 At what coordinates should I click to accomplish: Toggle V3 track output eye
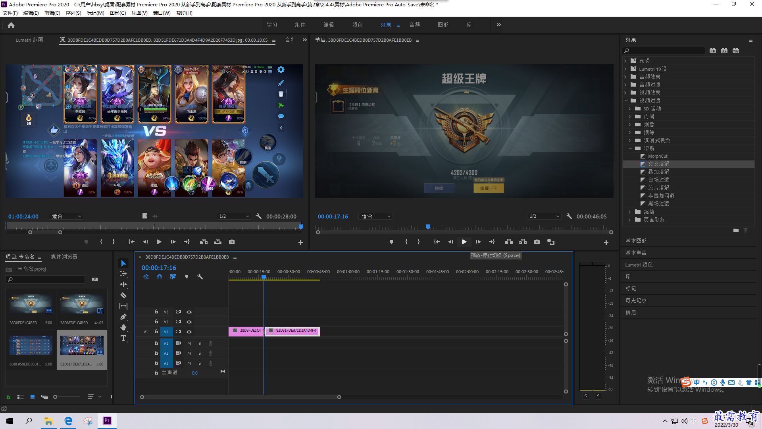coord(189,312)
